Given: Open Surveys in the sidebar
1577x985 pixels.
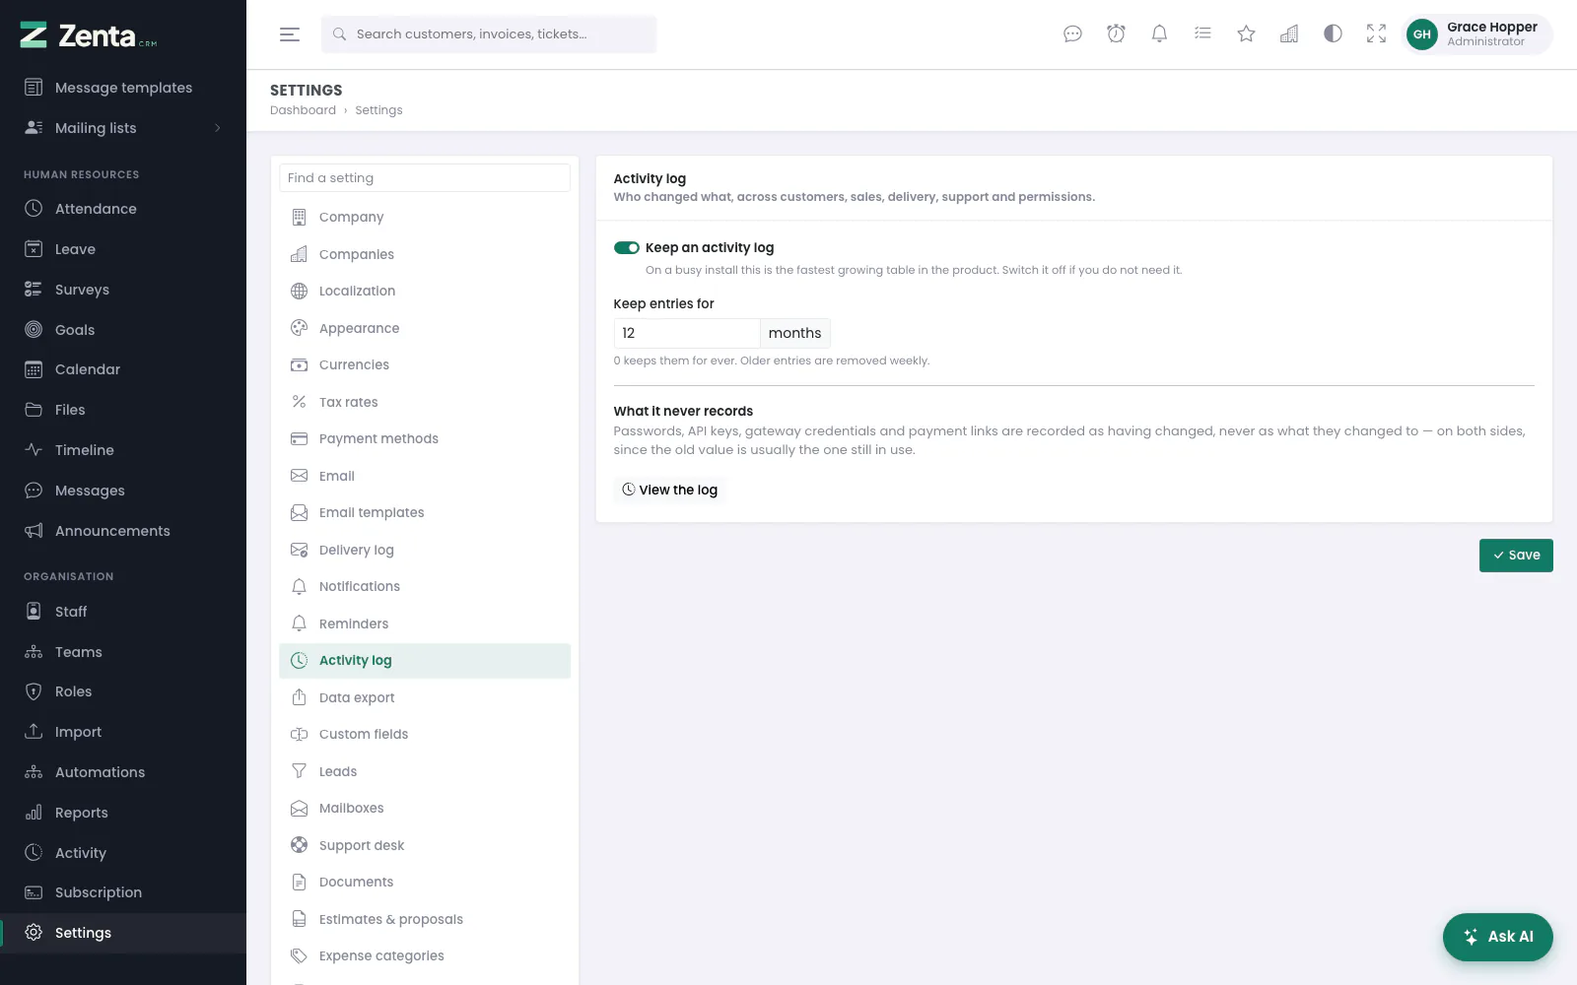Looking at the screenshot, I should coord(123,290).
